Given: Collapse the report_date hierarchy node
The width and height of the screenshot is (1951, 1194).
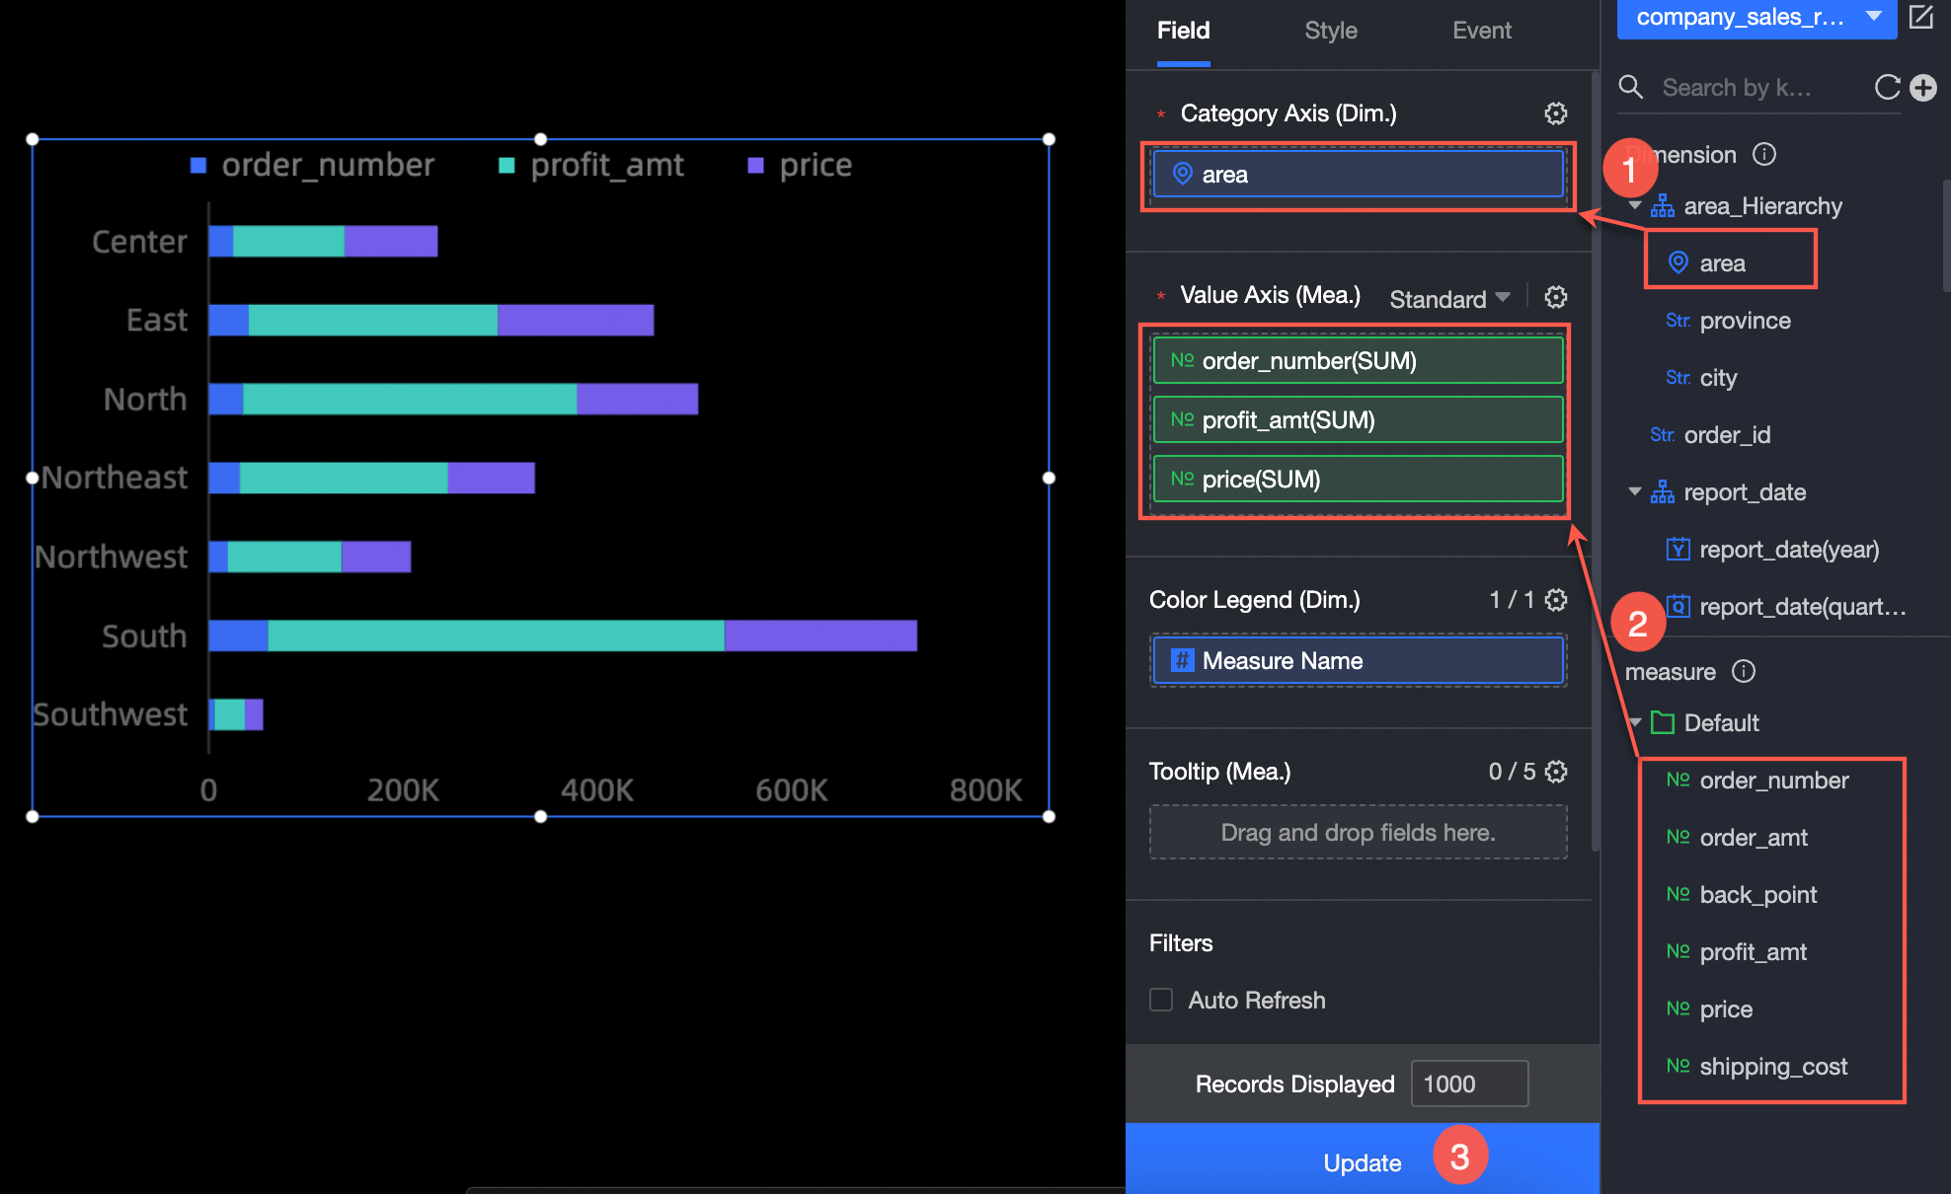Looking at the screenshot, I should 1635,491.
